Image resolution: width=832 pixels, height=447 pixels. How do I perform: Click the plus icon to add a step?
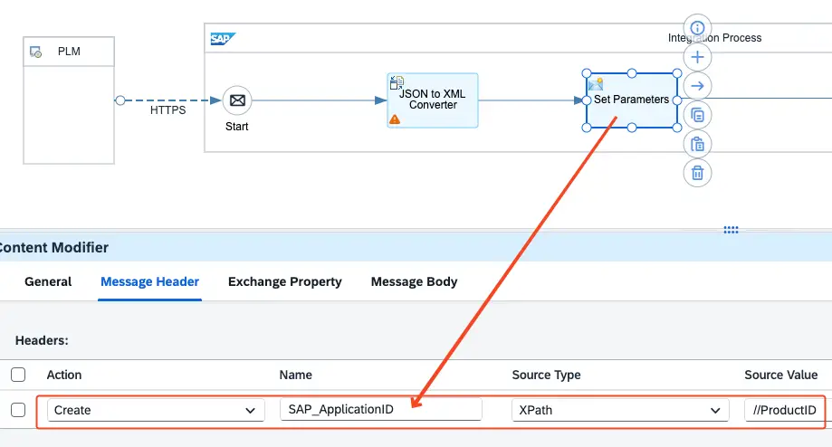pyautogui.click(x=697, y=57)
